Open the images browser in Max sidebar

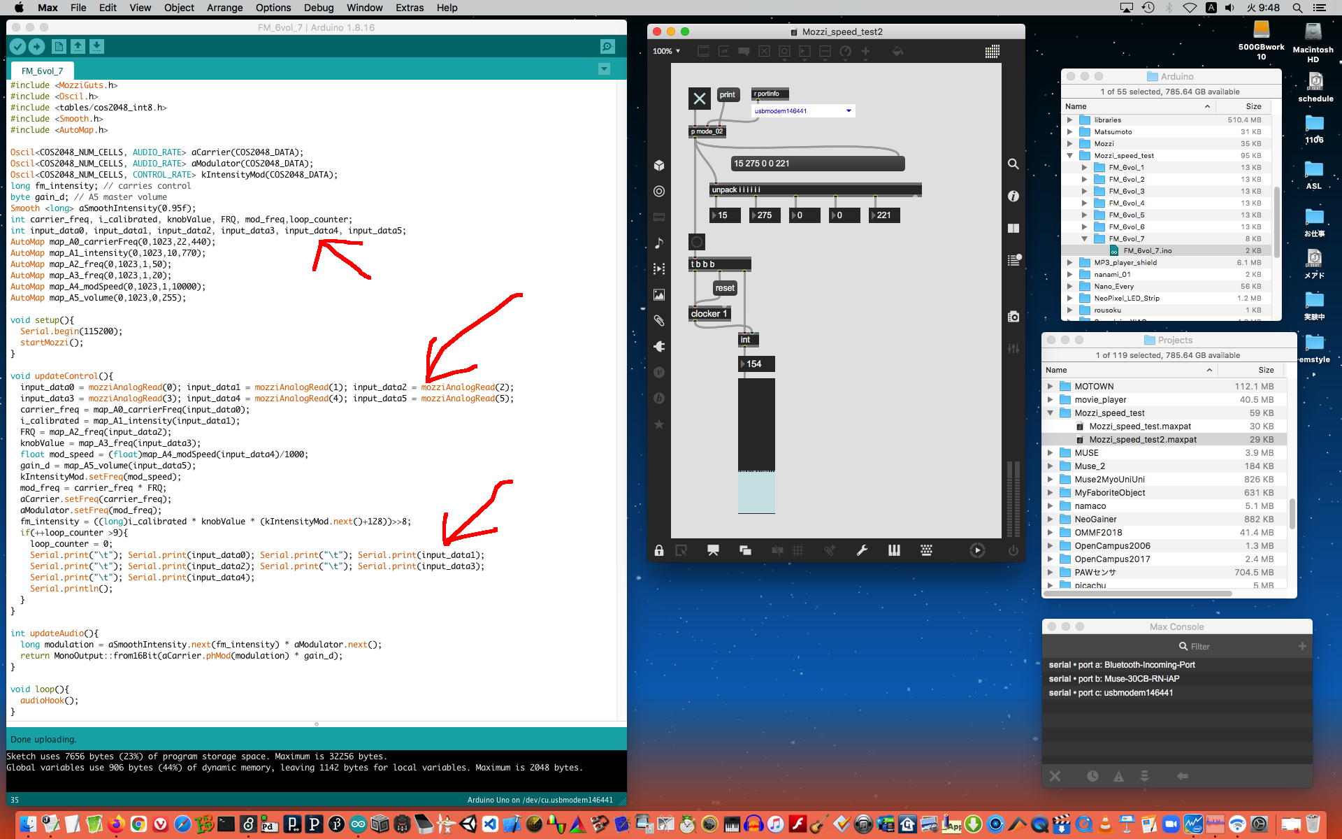pos(658,295)
